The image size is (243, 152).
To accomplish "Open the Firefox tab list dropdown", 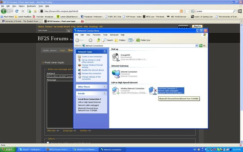I will click(241, 21).
